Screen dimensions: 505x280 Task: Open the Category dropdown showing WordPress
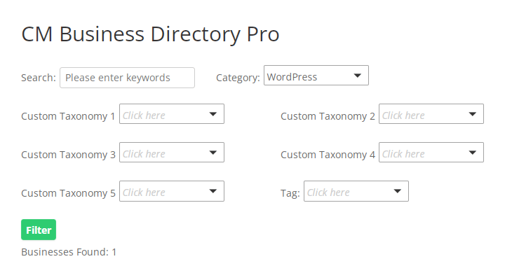(x=309, y=76)
